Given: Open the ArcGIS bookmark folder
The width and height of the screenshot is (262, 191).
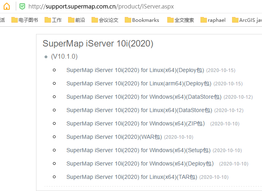Looking at the screenshot, I should pyautogui.click(x=247, y=20).
